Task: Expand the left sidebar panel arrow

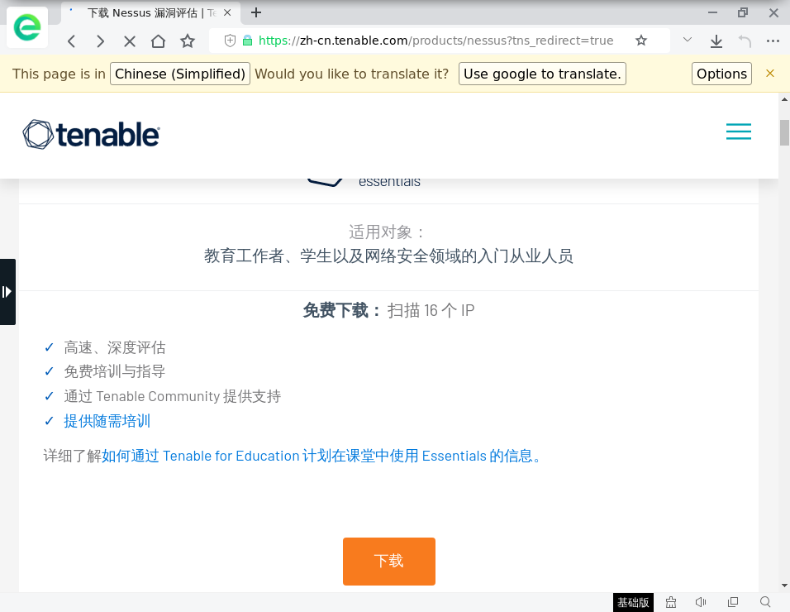Action: [x=7, y=292]
